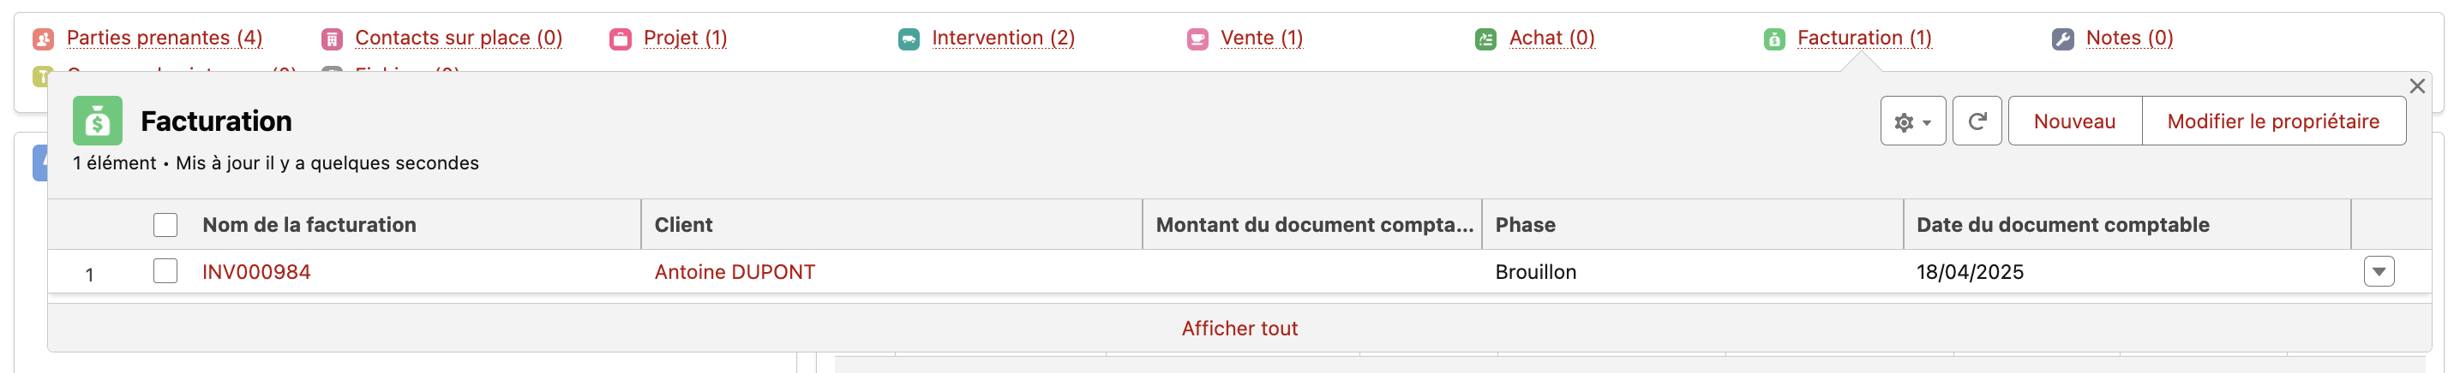The width and height of the screenshot is (2460, 373).
Task: Open client Antoine DUPONT link
Action: (x=735, y=272)
